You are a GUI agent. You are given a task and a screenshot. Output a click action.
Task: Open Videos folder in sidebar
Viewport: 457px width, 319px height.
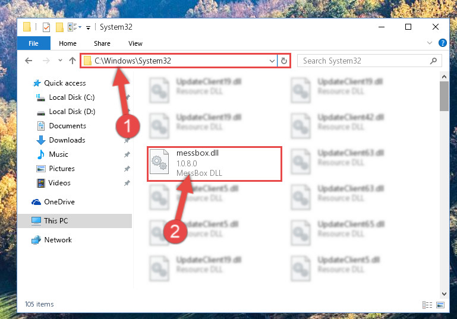point(59,183)
